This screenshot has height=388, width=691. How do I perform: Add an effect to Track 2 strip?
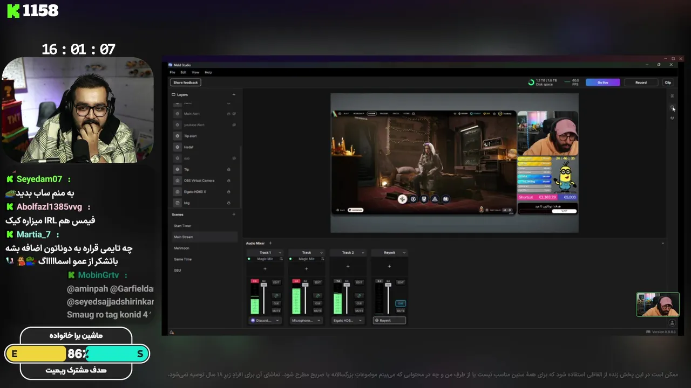[348, 266]
